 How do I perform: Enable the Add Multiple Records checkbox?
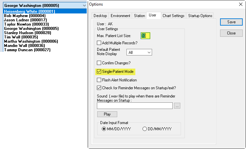tap(99, 43)
